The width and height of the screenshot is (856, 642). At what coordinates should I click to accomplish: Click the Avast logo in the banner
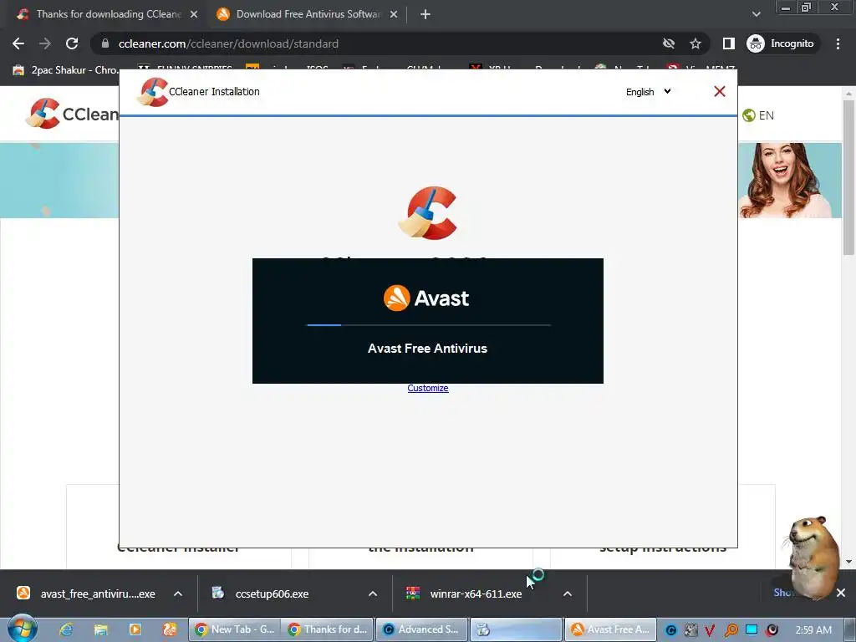(x=426, y=298)
